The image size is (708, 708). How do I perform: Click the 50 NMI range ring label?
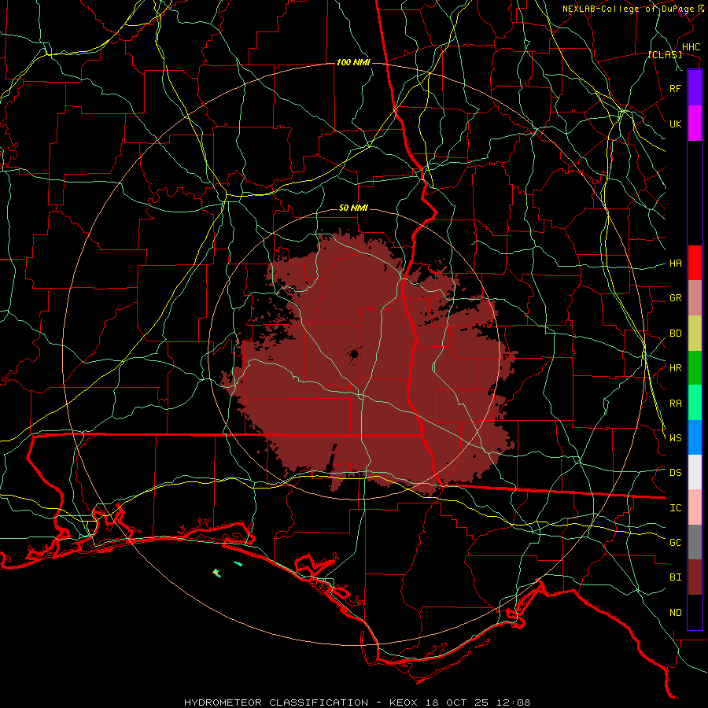click(353, 208)
